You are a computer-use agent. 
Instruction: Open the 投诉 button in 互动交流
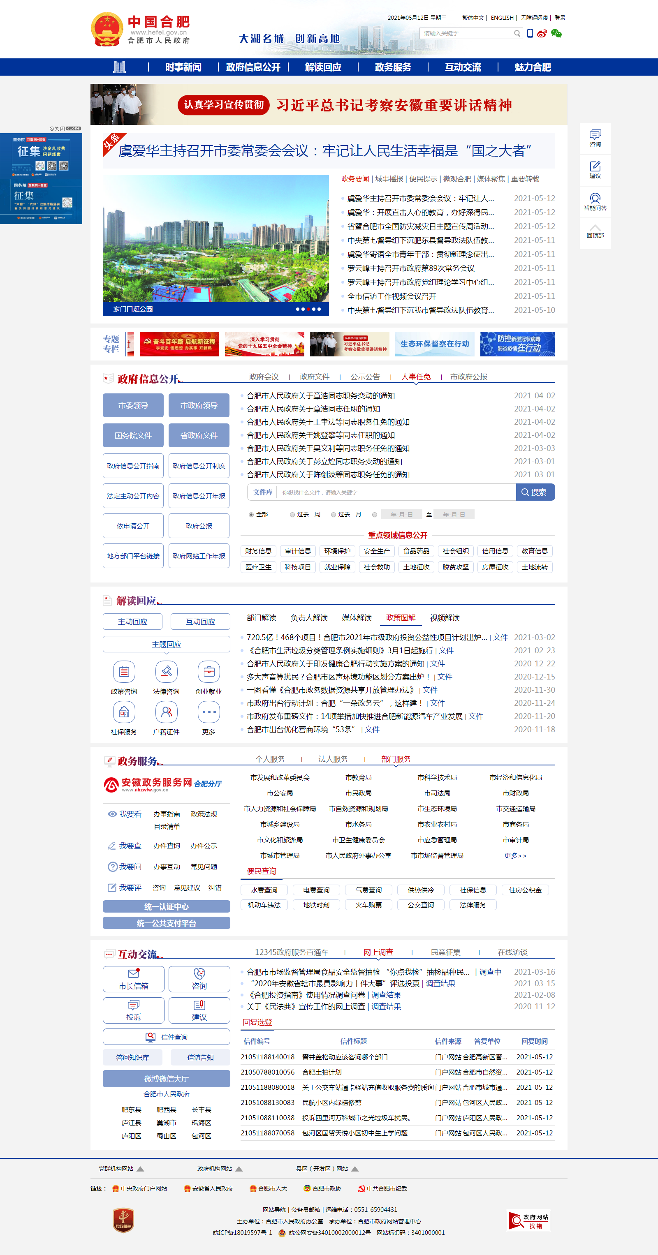pyautogui.click(x=133, y=1010)
